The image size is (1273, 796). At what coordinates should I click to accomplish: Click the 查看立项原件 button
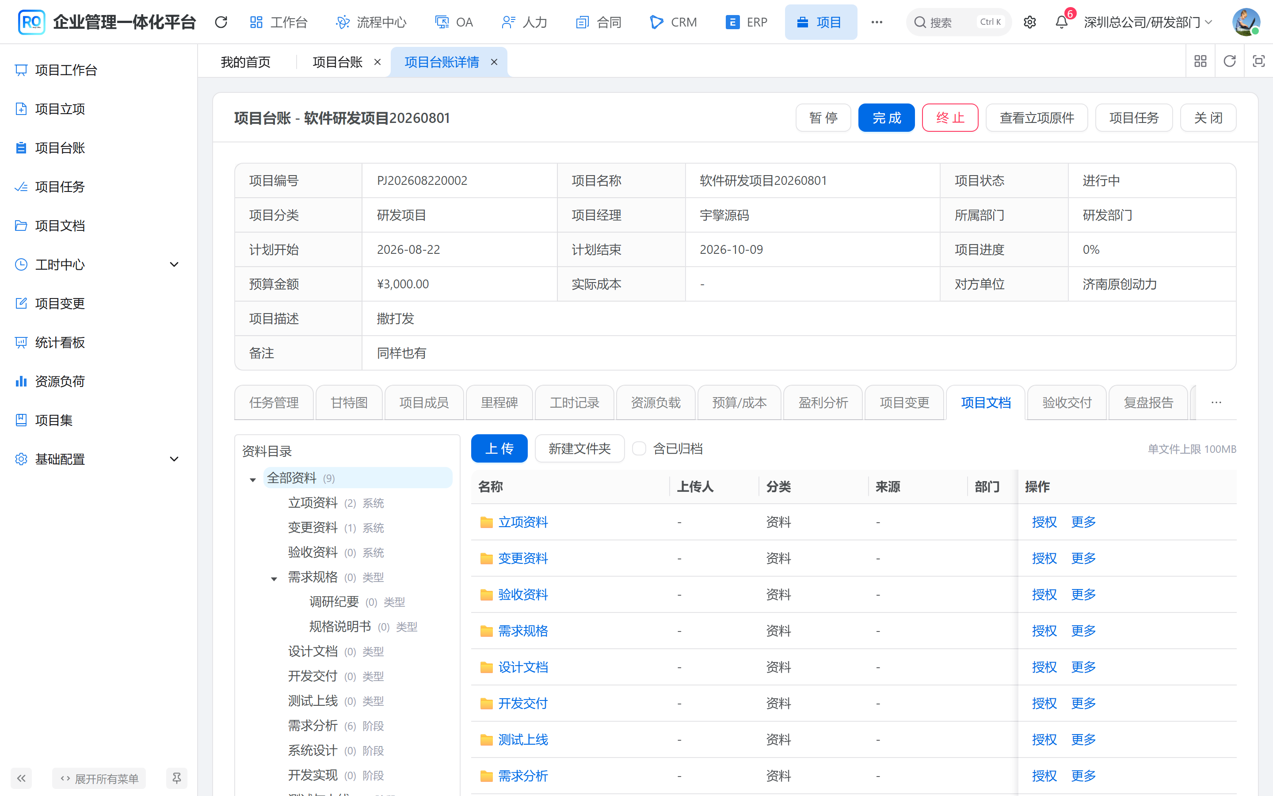[x=1037, y=117]
